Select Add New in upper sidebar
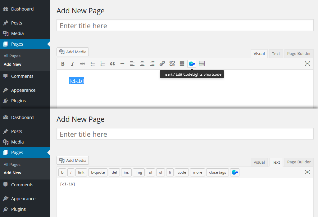 (12, 64)
